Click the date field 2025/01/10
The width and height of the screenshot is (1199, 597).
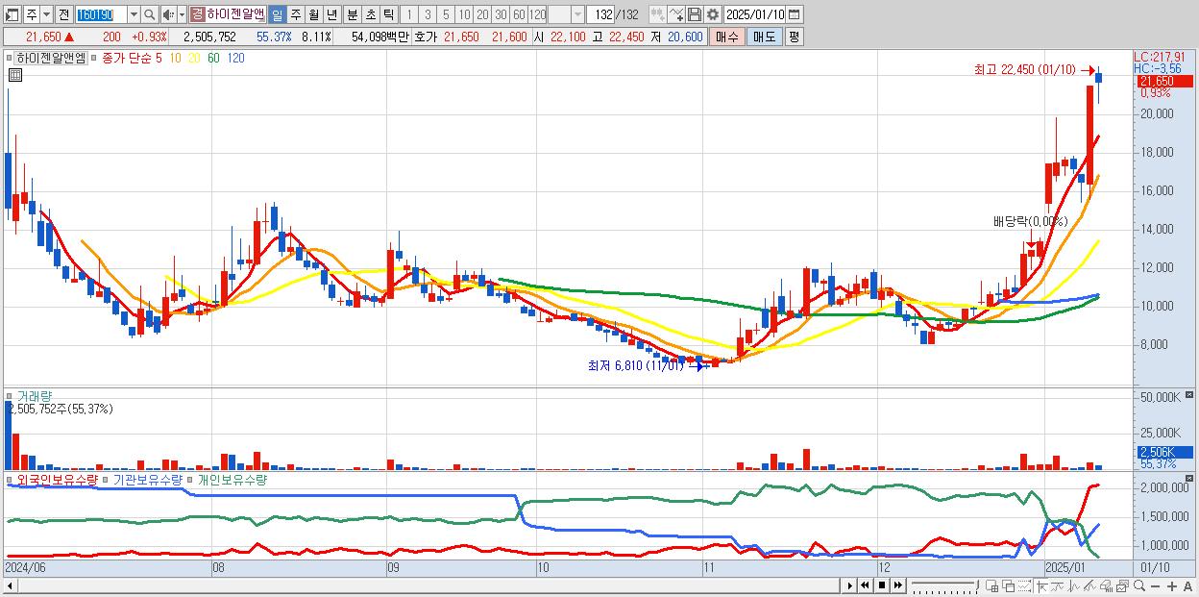click(755, 14)
